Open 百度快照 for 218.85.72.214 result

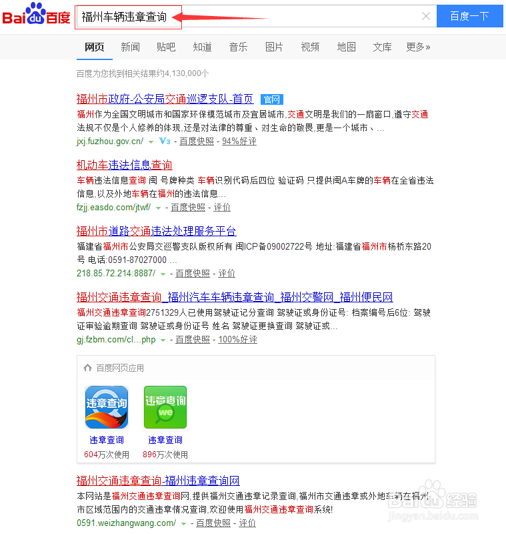pos(193,274)
